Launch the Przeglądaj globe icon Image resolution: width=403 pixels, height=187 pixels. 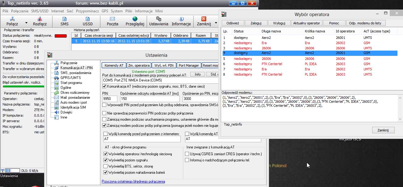coord(135,19)
